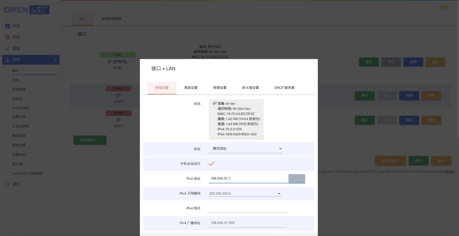Viewport: 459px width, 236px height.
Task: Click the 系统 gear icon in the sidebar
Action: [7, 37]
